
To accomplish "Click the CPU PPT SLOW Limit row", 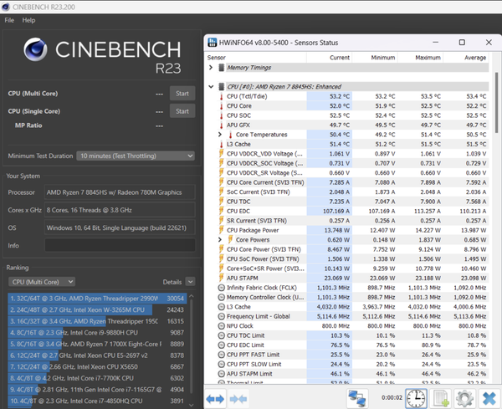I will pos(352,364).
